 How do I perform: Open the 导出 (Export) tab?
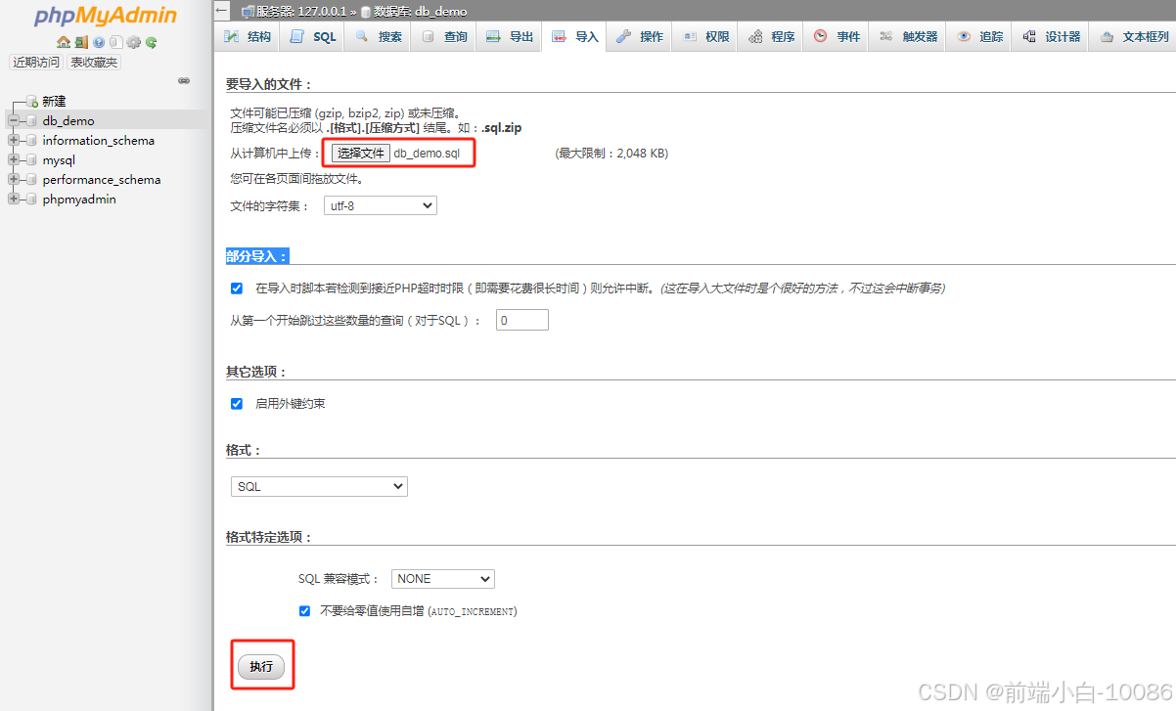coord(519,36)
